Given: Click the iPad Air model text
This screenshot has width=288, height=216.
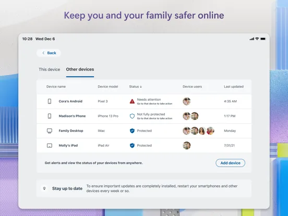Looking at the screenshot, I should [x=103, y=145].
